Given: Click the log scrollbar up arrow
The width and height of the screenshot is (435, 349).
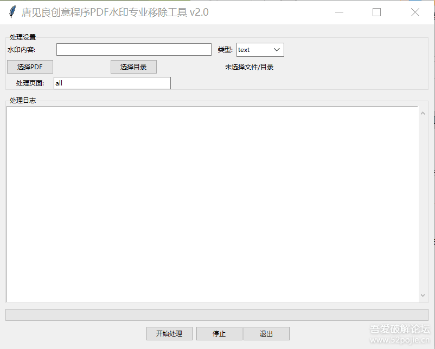Looking at the screenshot, I should [x=423, y=113].
